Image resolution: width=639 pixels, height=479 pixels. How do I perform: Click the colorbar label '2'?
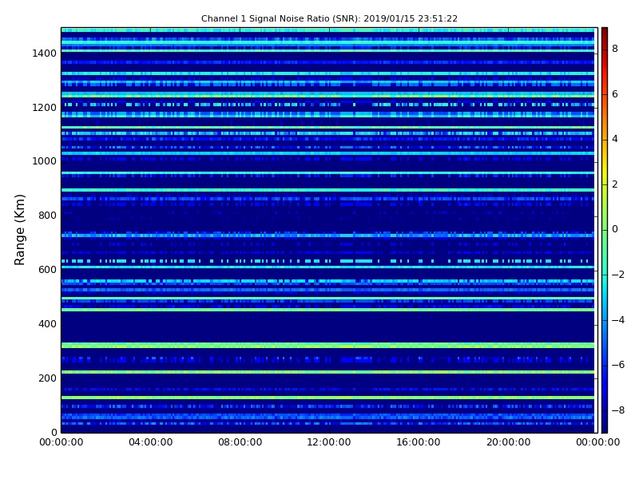615,184
